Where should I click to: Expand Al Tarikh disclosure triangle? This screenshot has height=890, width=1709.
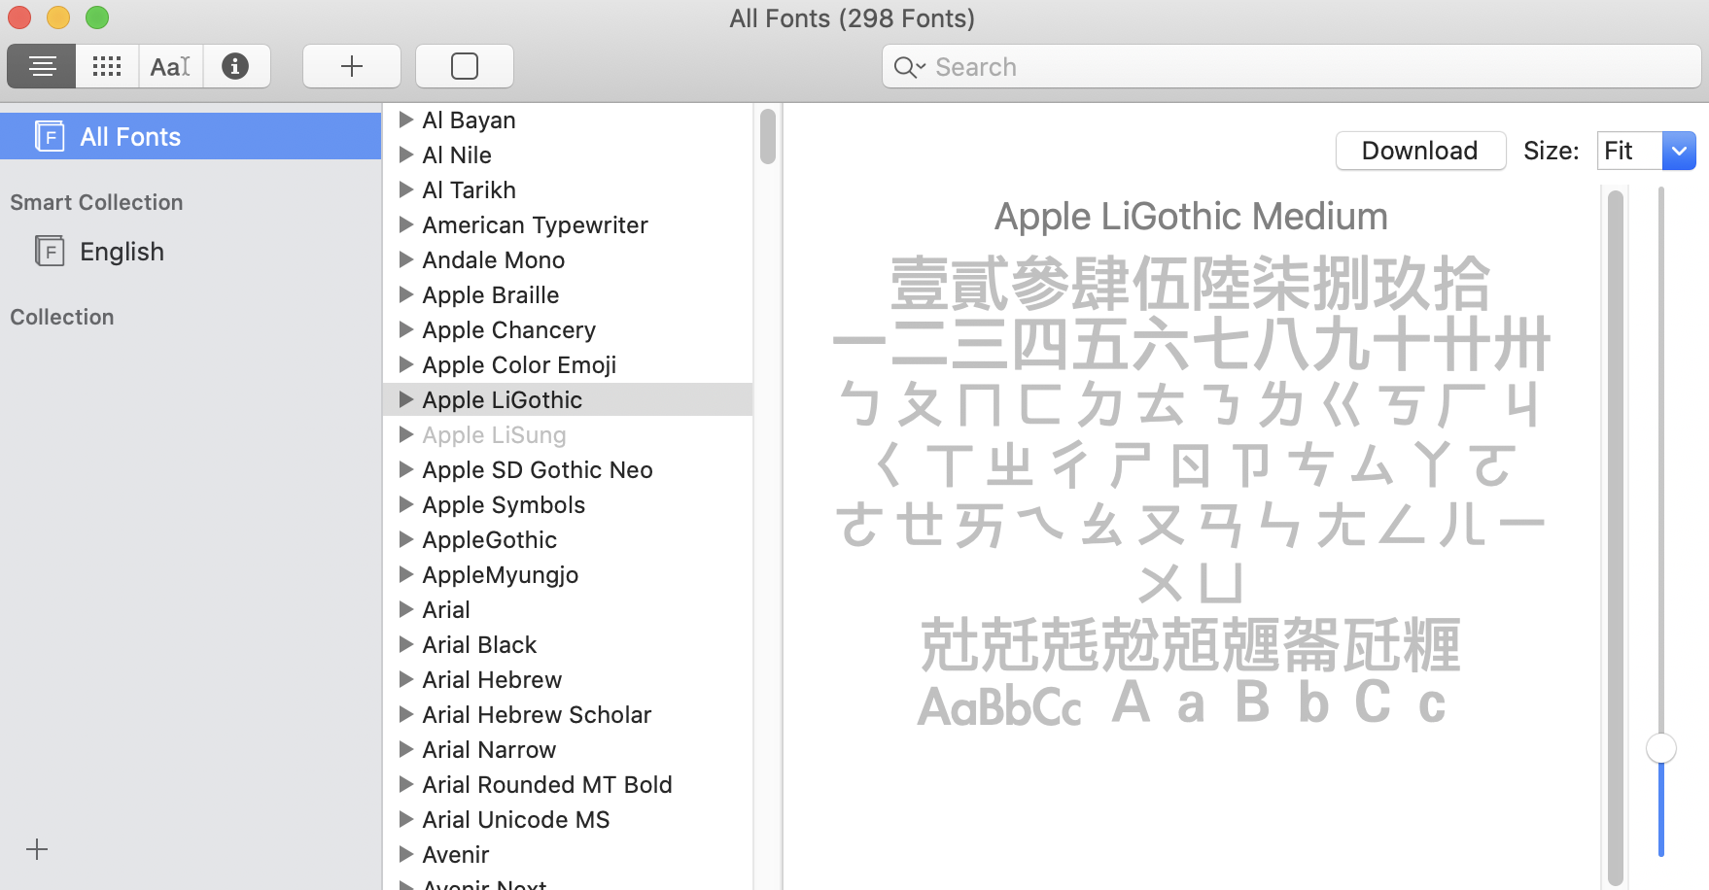[x=406, y=189]
